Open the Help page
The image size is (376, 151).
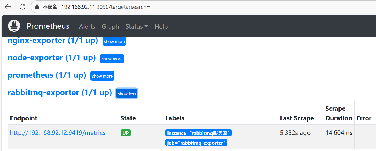[161, 27]
